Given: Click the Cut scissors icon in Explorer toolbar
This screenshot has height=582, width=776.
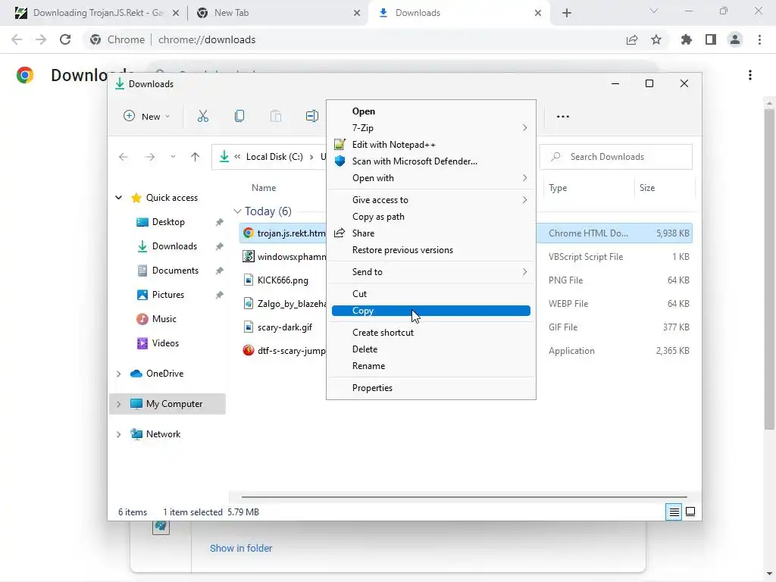Looking at the screenshot, I should click(203, 116).
